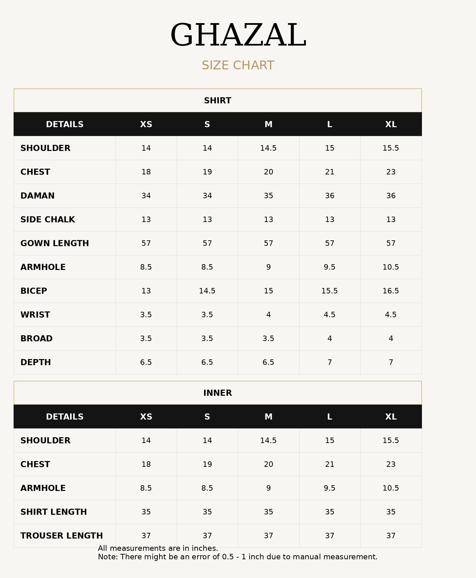
Task: Select the DEPTH row label
Action: pyautogui.click(x=36, y=362)
